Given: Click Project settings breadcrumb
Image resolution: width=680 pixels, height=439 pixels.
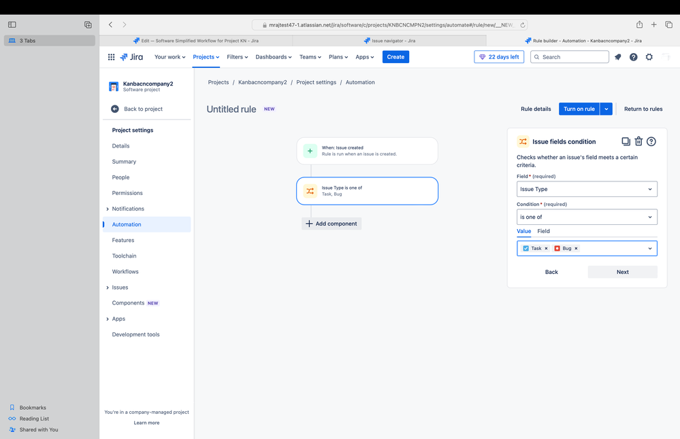Looking at the screenshot, I should [x=316, y=82].
